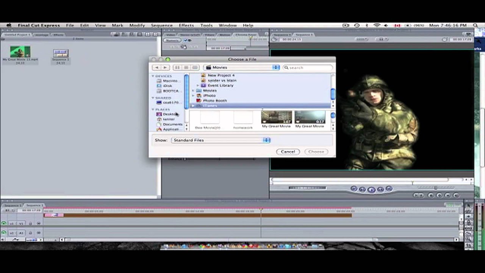
Task: Open the Modify menu
Action: [x=137, y=25]
